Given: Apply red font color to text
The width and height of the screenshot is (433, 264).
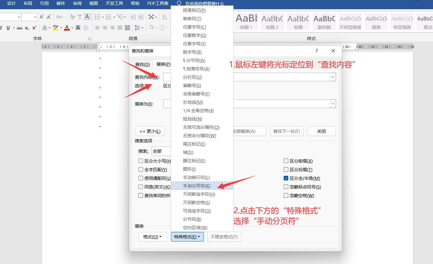Looking at the screenshot, I should tap(67, 28).
